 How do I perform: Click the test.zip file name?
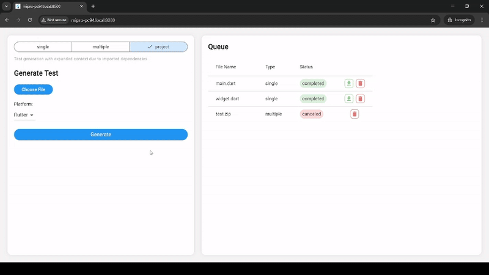[223, 114]
